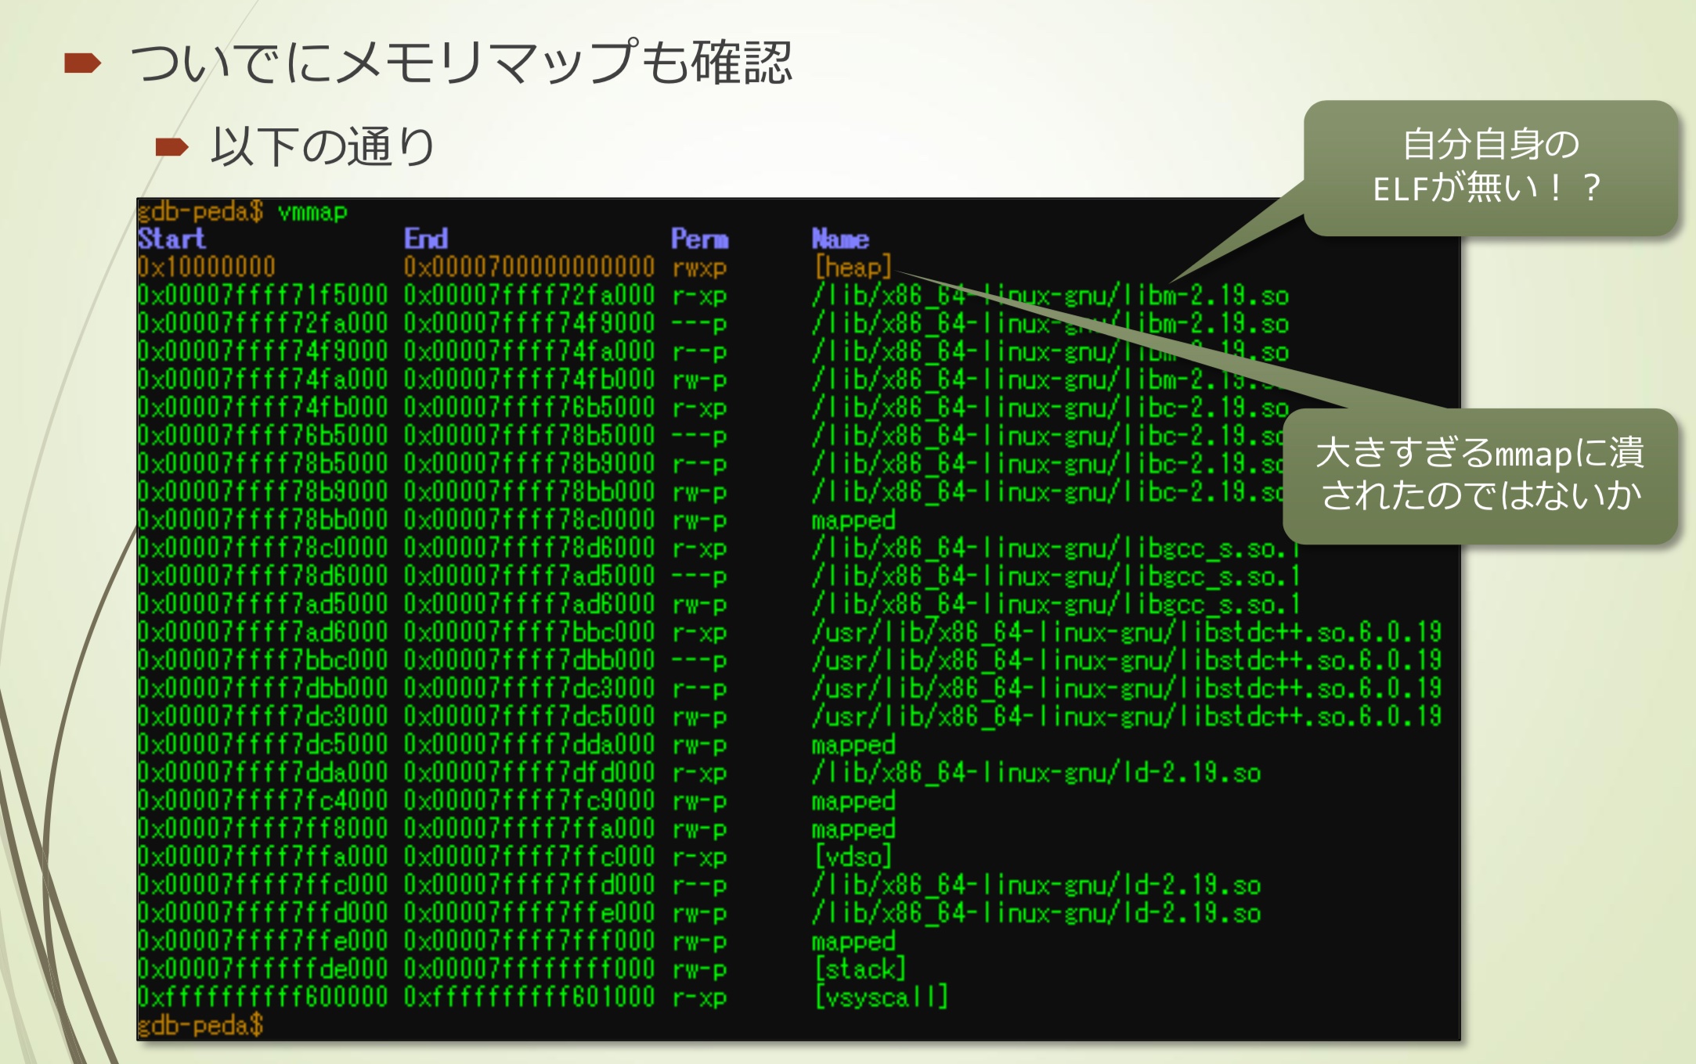Click the red arrow bullet beside 以下の通り
Viewport: 1696px width, 1064px height.
click(x=171, y=146)
